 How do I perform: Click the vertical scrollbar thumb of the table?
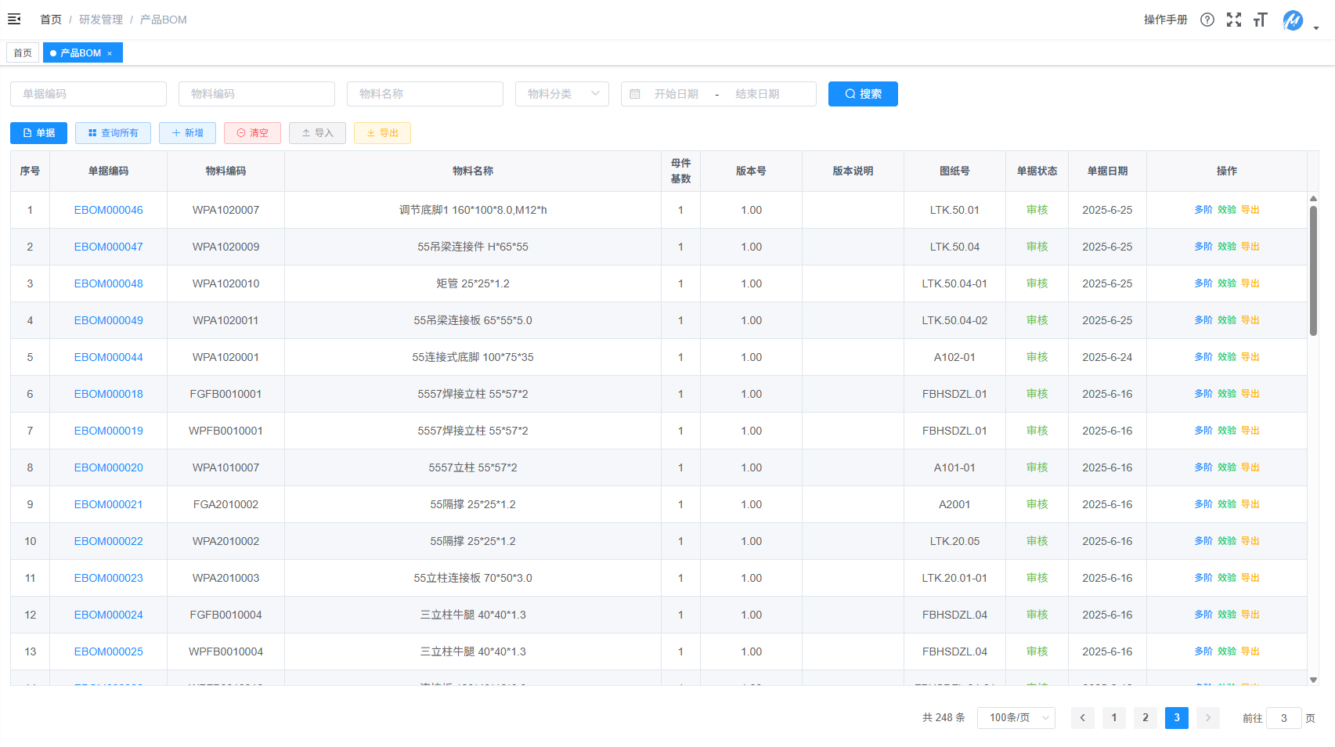click(1313, 271)
